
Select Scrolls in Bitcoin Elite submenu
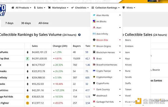point(128,77)
